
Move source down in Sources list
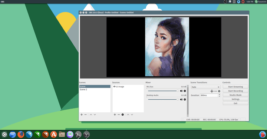point(132,115)
